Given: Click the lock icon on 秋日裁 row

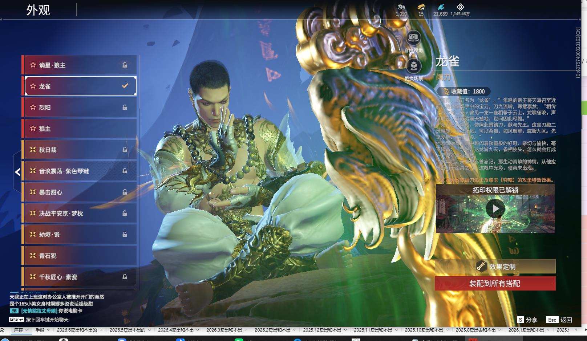Looking at the screenshot, I should click(x=125, y=150).
